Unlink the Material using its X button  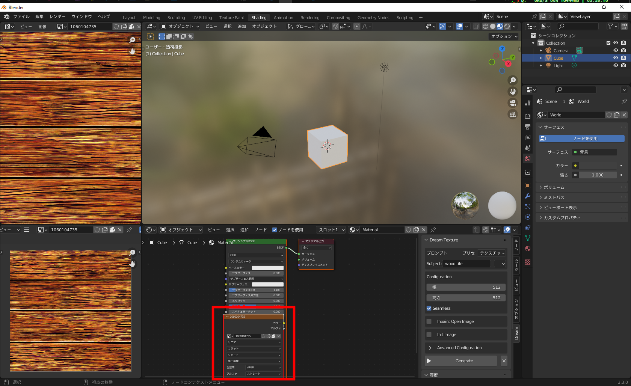[x=424, y=230]
